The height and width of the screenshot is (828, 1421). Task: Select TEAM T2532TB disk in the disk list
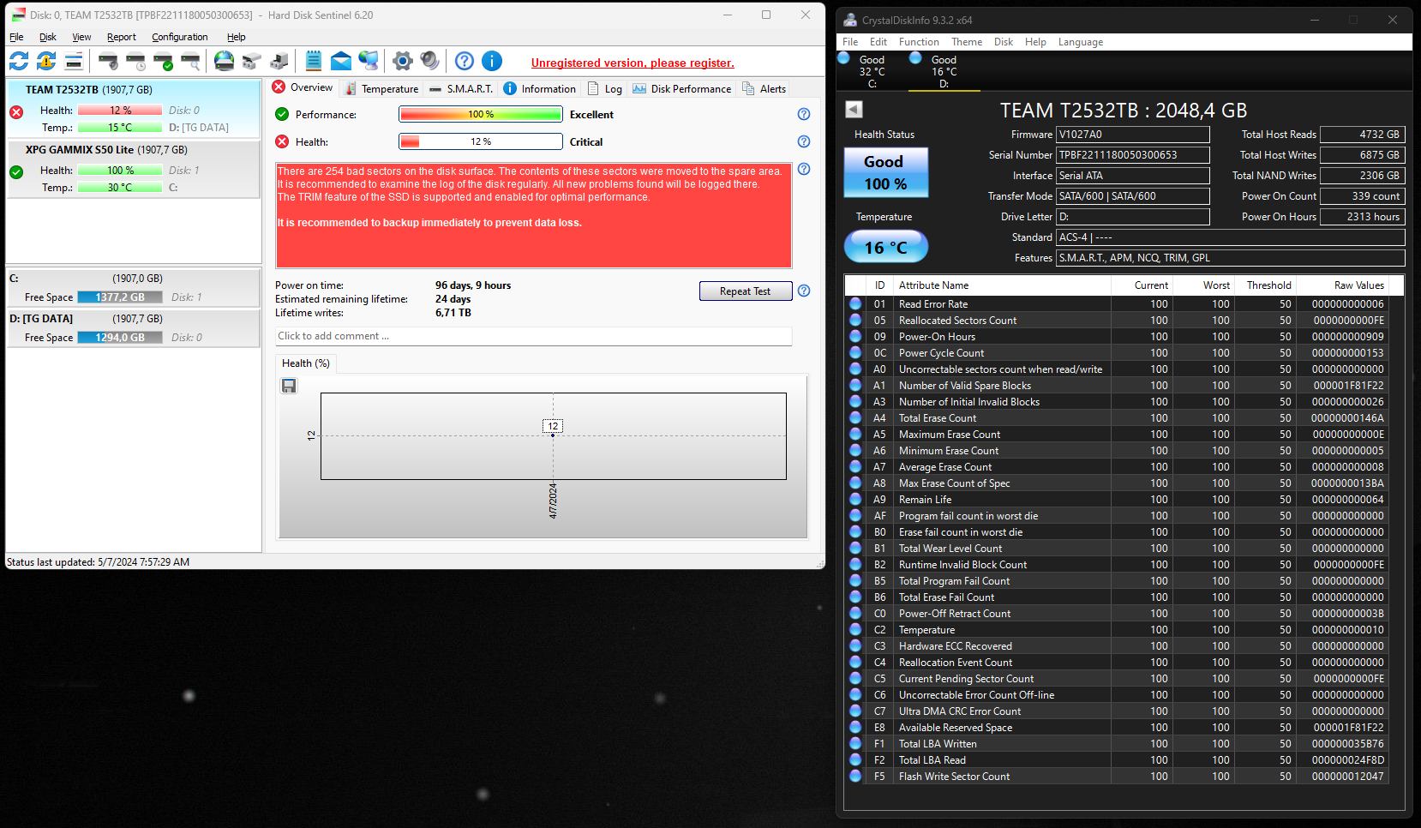[133, 109]
